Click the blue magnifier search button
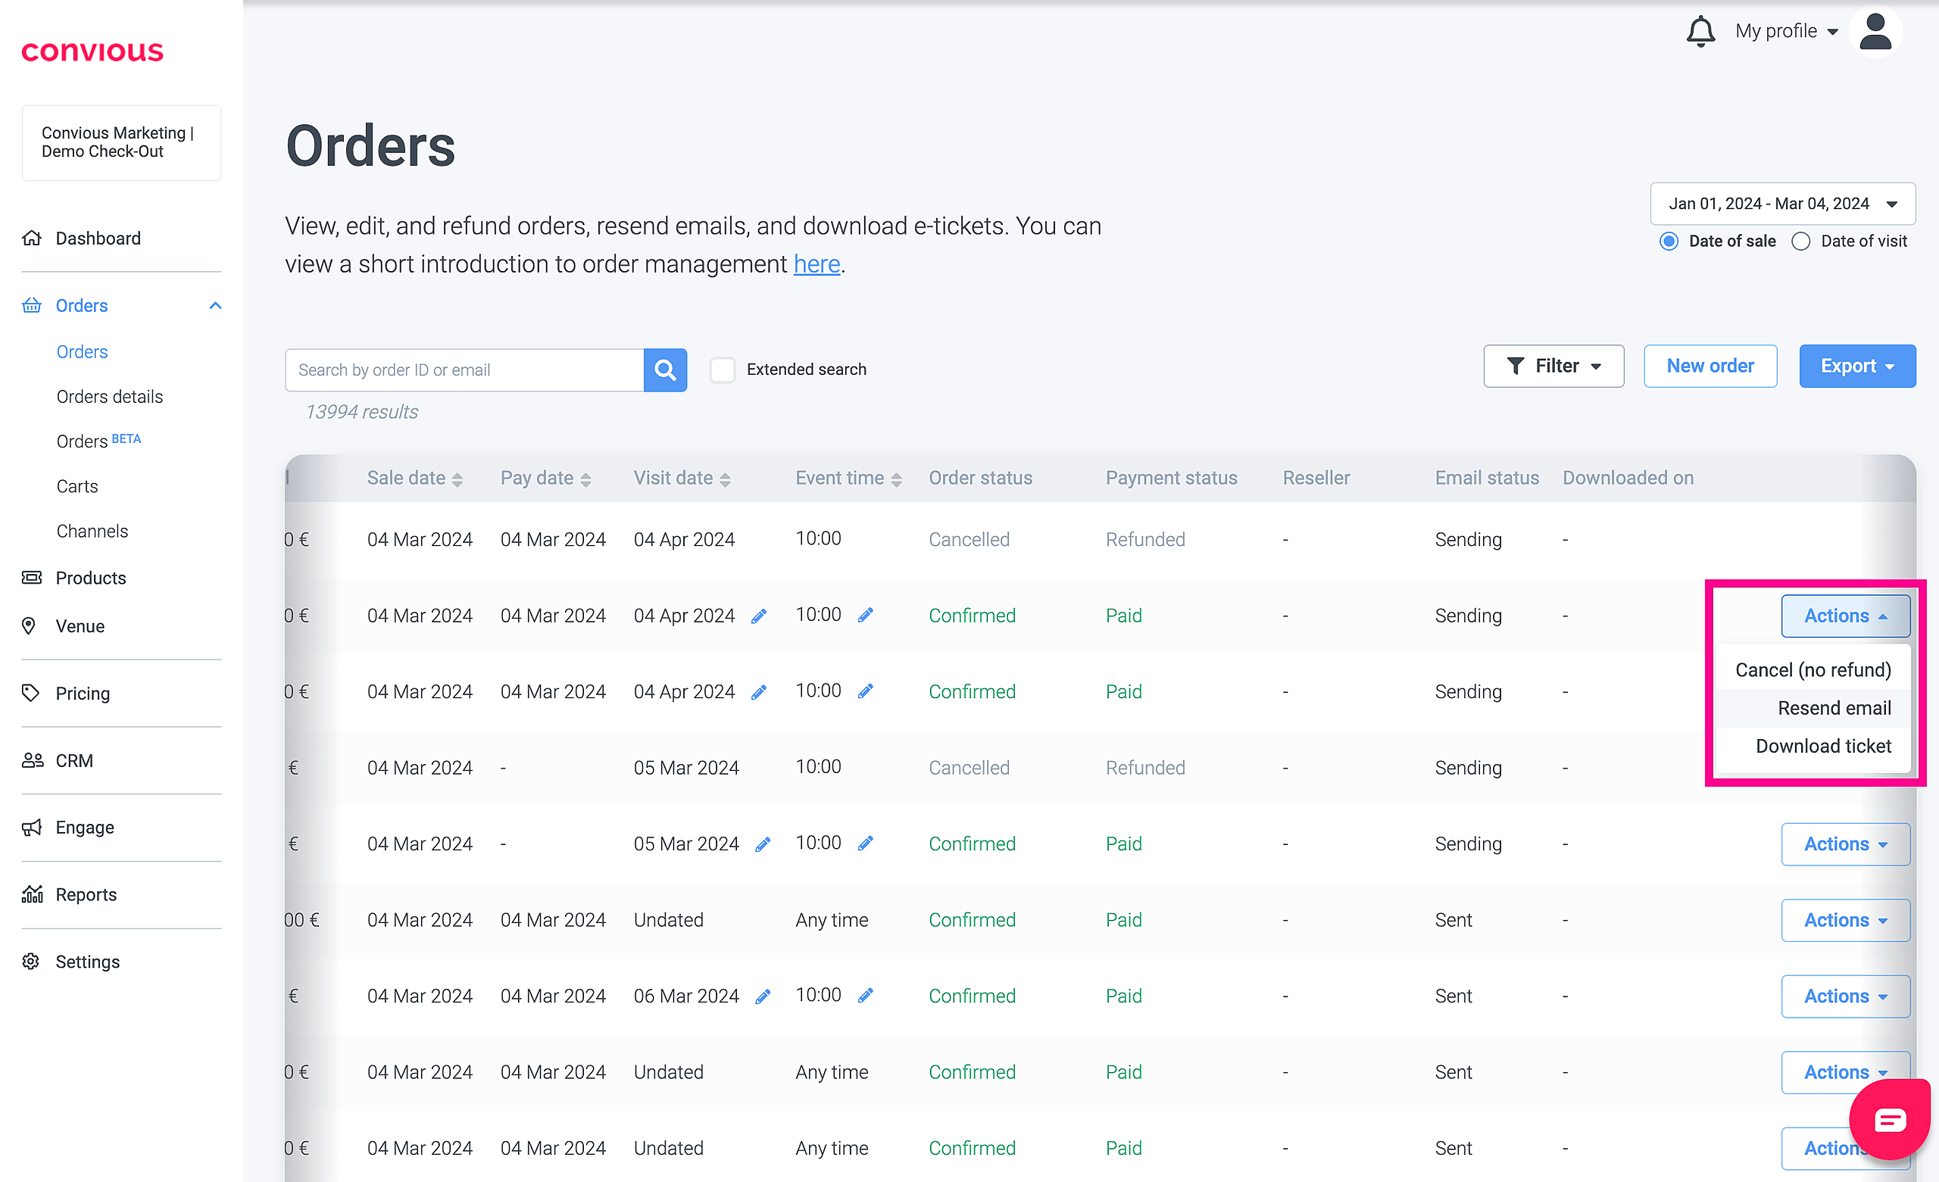 [x=665, y=370]
